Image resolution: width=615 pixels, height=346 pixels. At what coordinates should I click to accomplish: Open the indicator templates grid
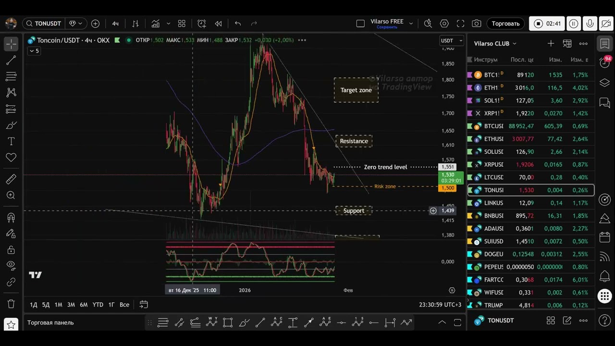coord(182,24)
